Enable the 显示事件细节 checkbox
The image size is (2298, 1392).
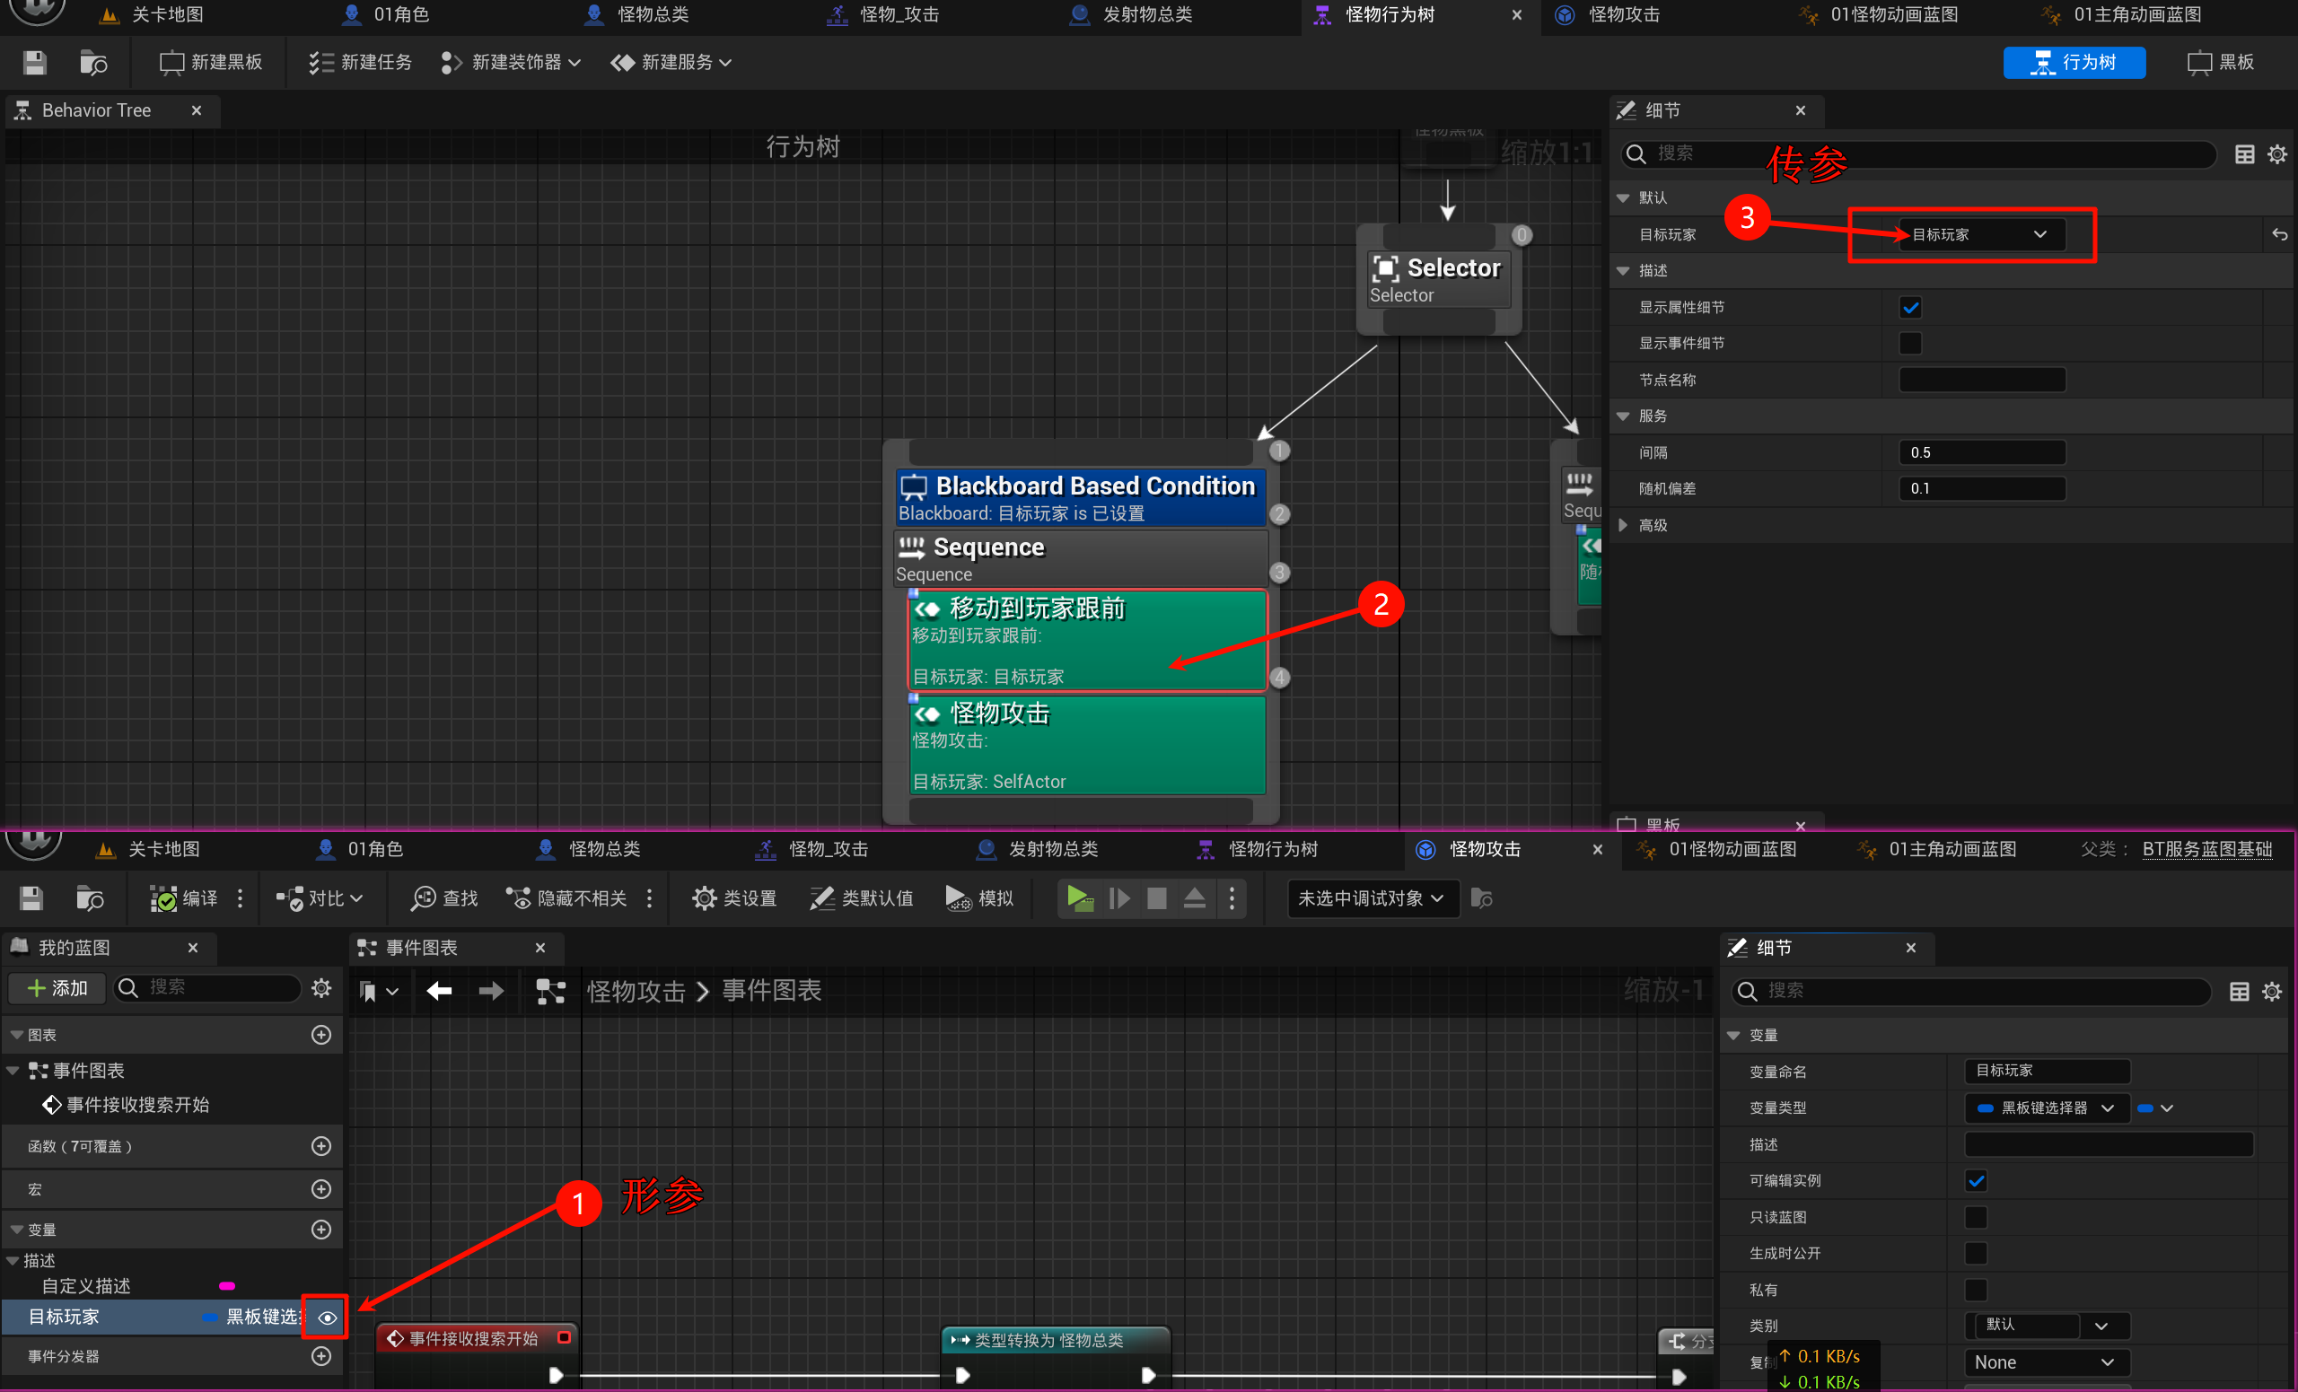pyautogui.click(x=1910, y=343)
